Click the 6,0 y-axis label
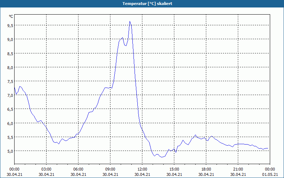This screenshot has width=284, height=178. click(10, 124)
